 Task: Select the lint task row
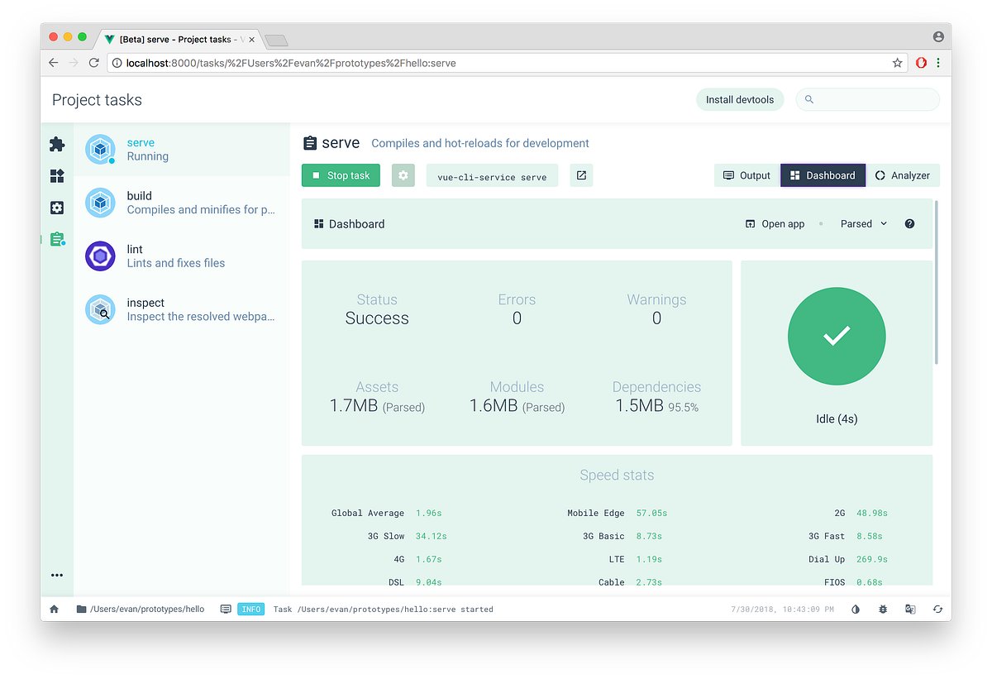(x=182, y=256)
